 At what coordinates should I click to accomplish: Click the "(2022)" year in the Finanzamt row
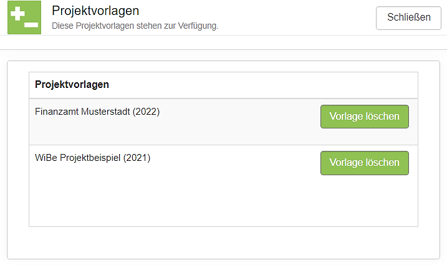pos(147,112)
